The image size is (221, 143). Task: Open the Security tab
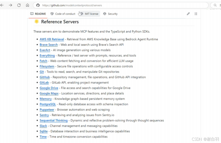point(110,14)
